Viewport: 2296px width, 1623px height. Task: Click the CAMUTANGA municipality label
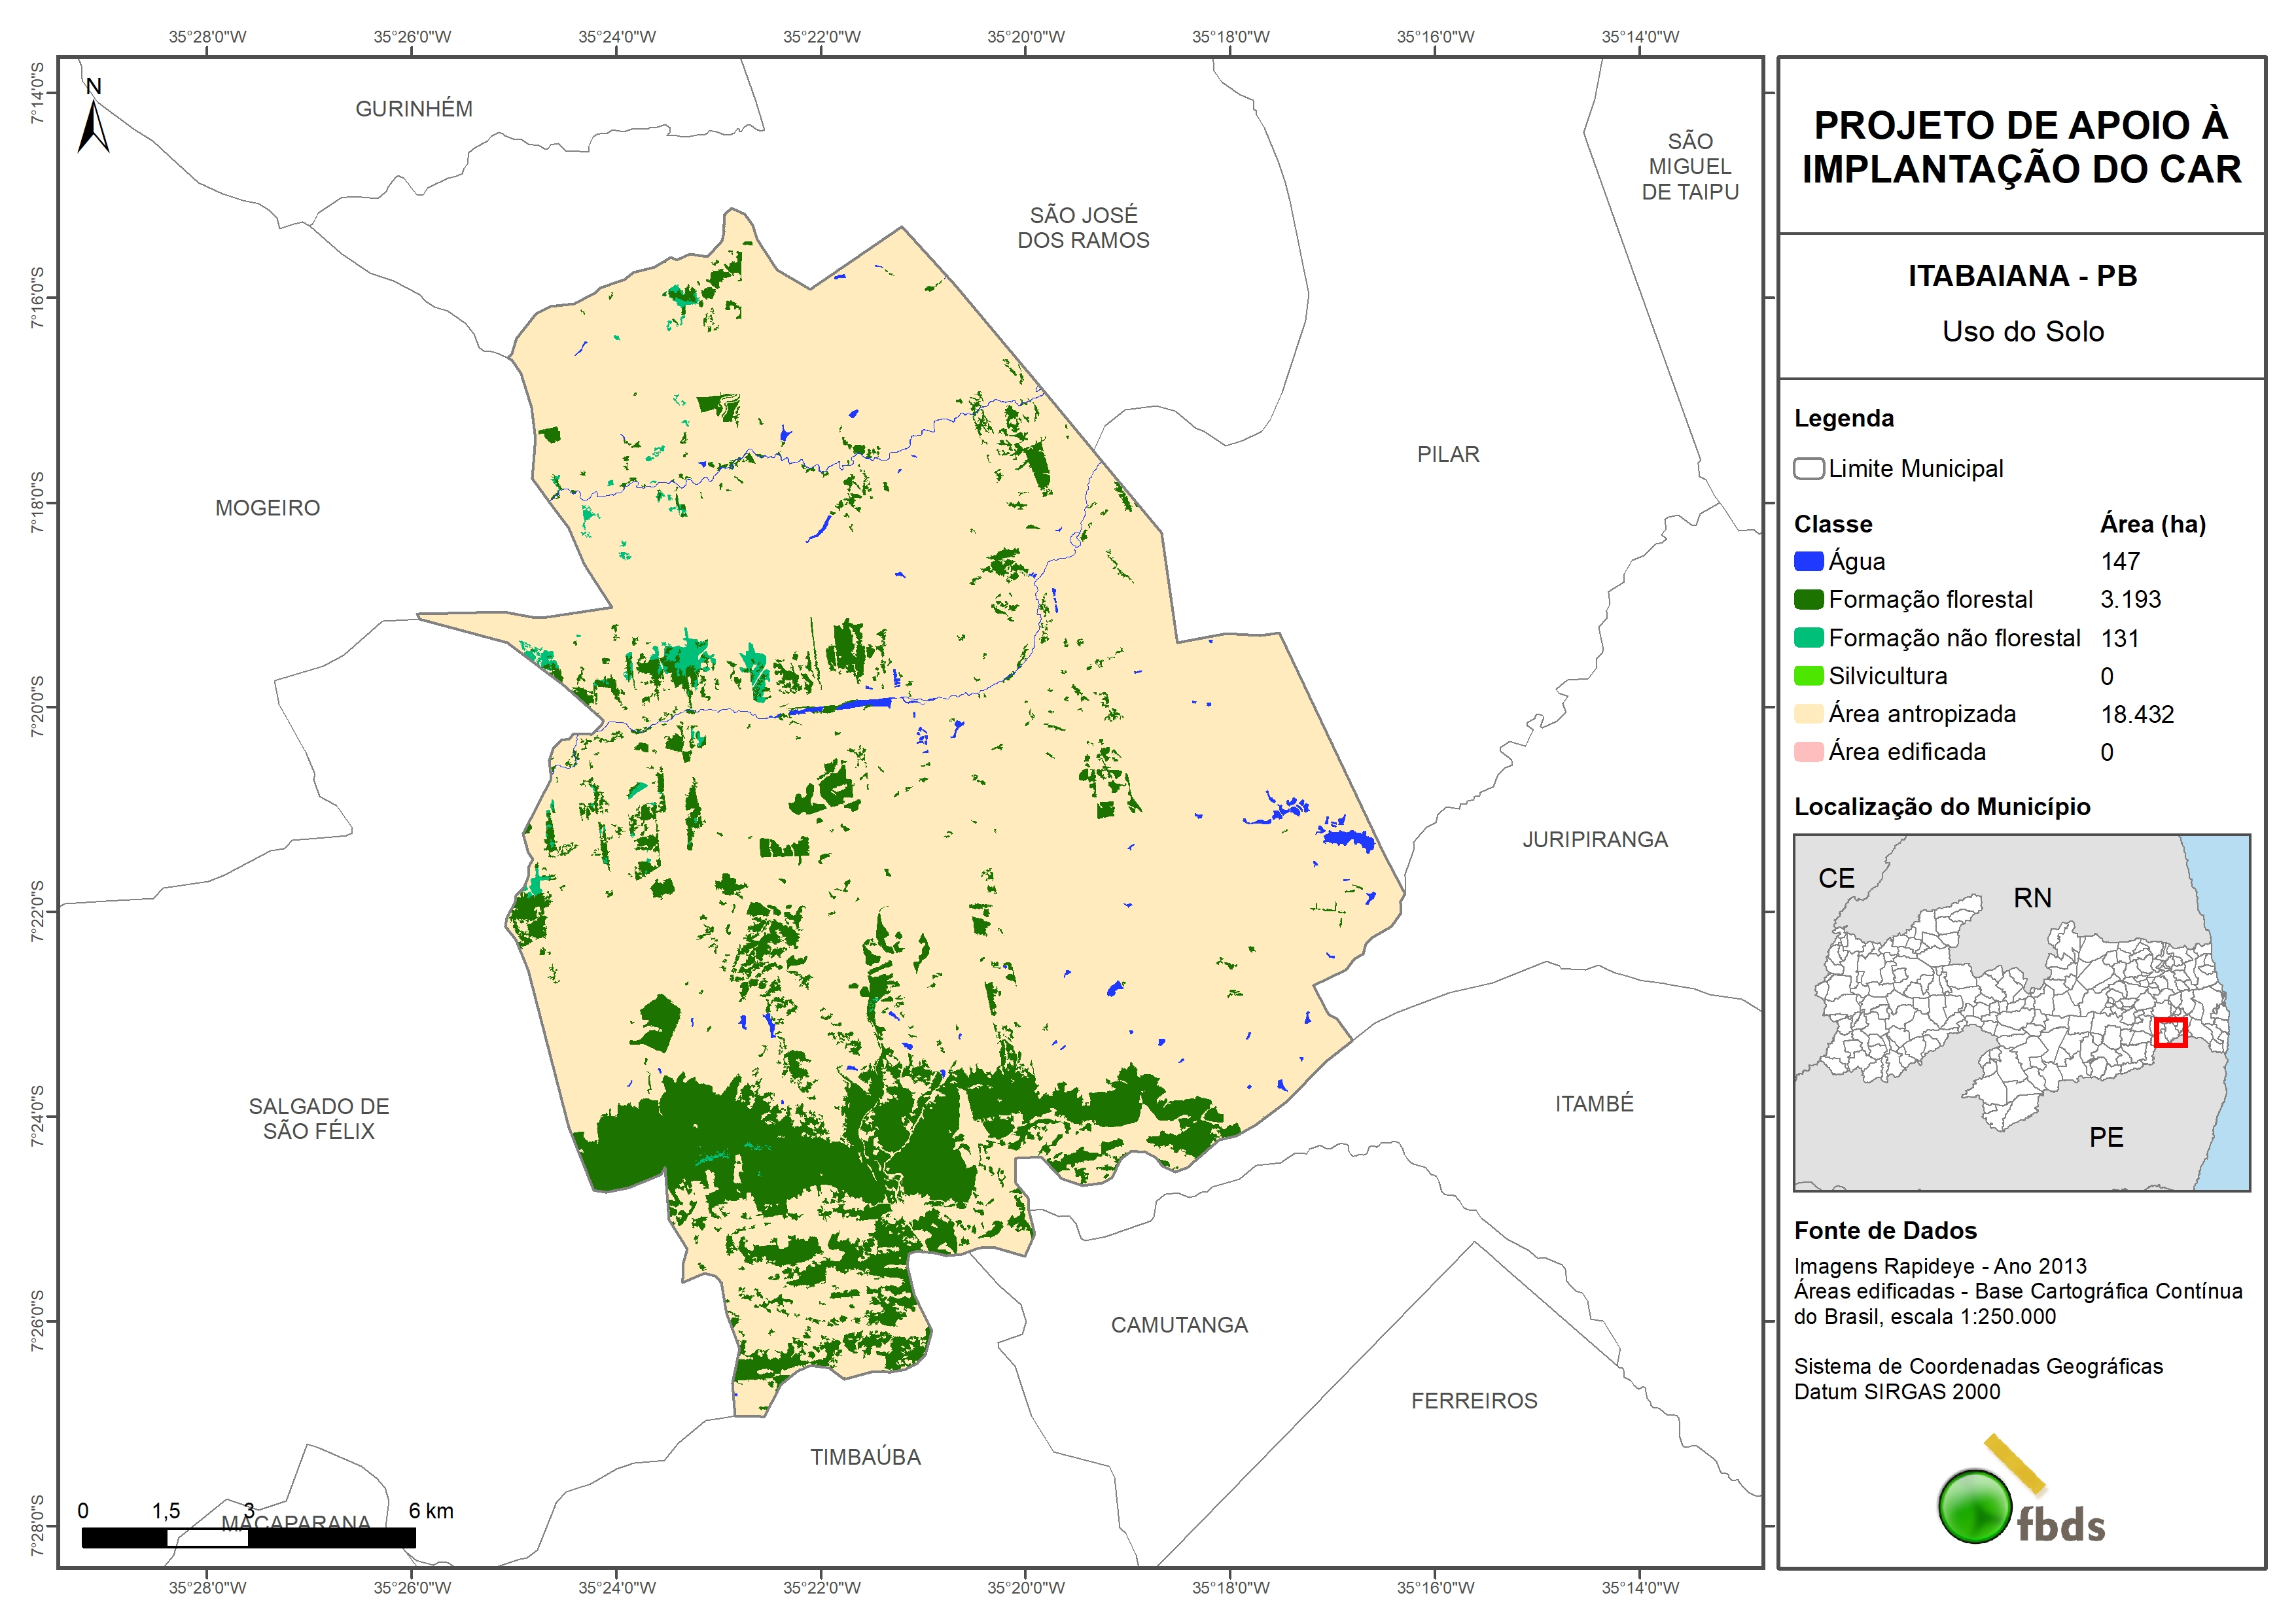[x=1179, y=1325]
